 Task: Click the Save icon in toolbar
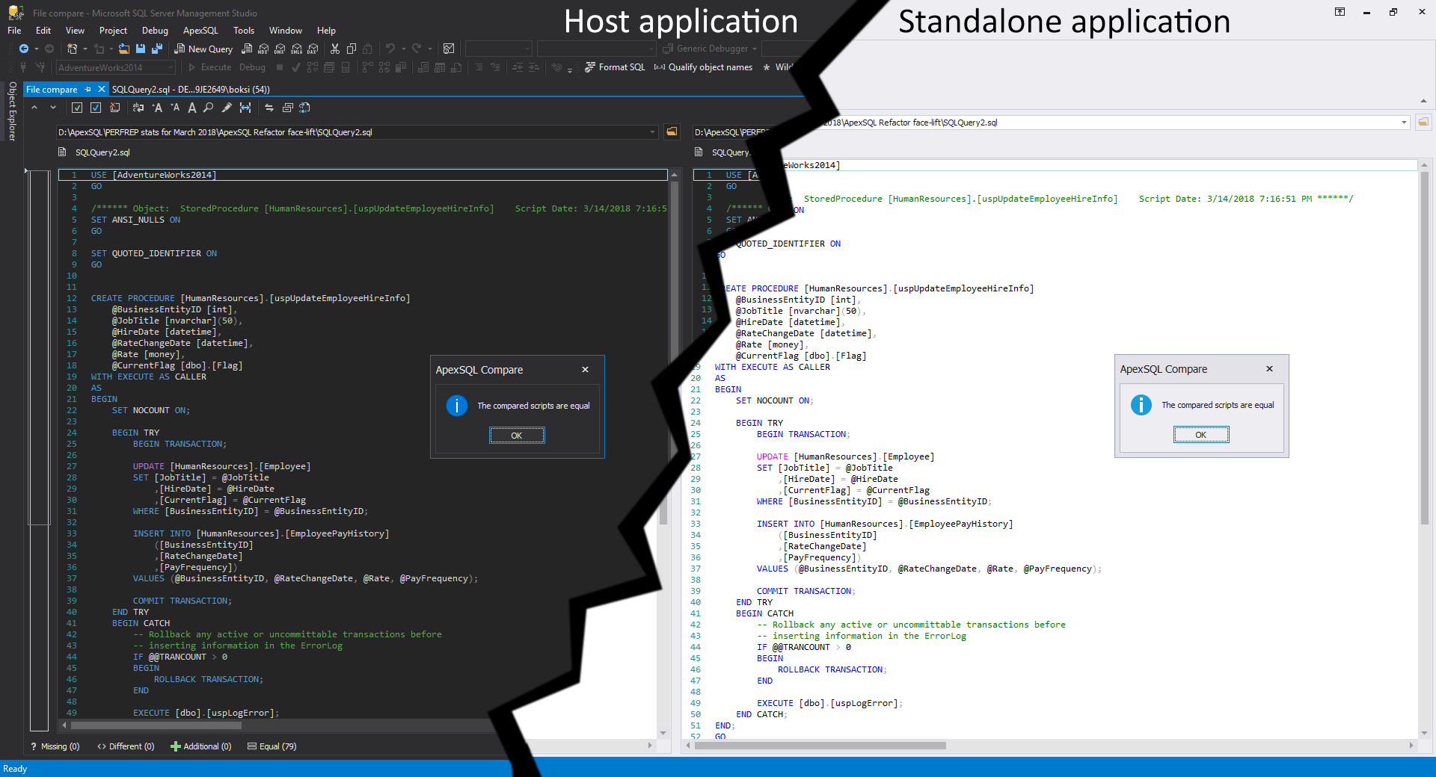tap(141, 49)
